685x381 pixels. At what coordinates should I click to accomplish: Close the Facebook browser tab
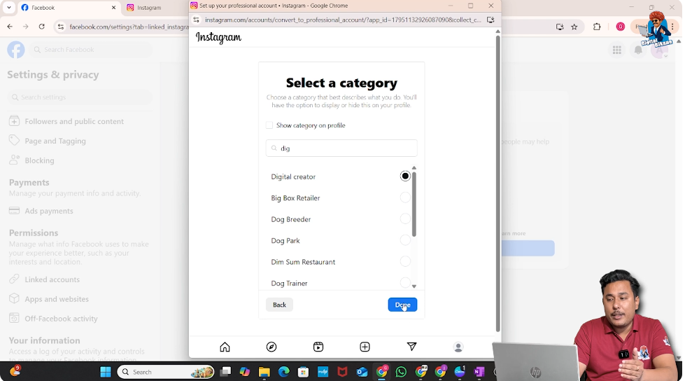coord(113,8)
